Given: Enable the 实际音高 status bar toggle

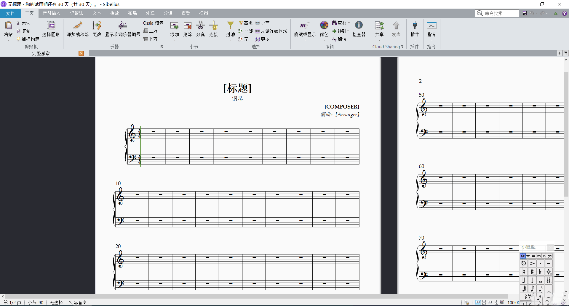Looking at the screenshot, I should pos(78,302).
